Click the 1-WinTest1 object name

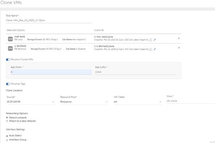pyautogui.click(x=20, y=46)
